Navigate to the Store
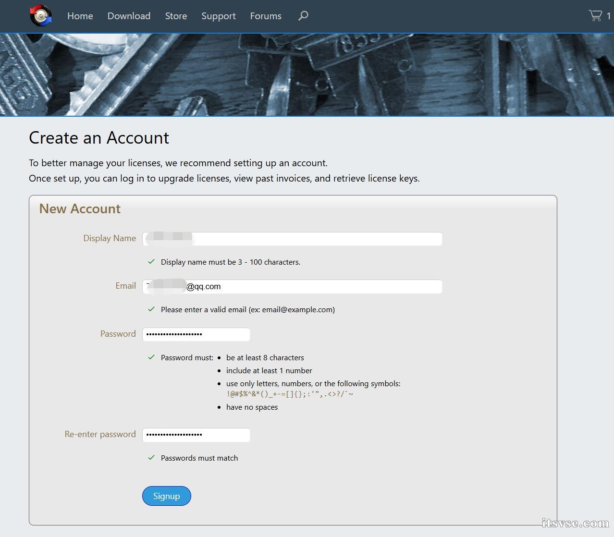The width and height of the screenshot is (614, 537). 176,16
